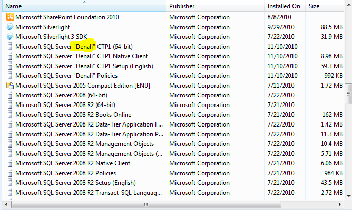
Task: Select SQL Server 2008 R2 Books Online name
Action: (x=73, y=115)
